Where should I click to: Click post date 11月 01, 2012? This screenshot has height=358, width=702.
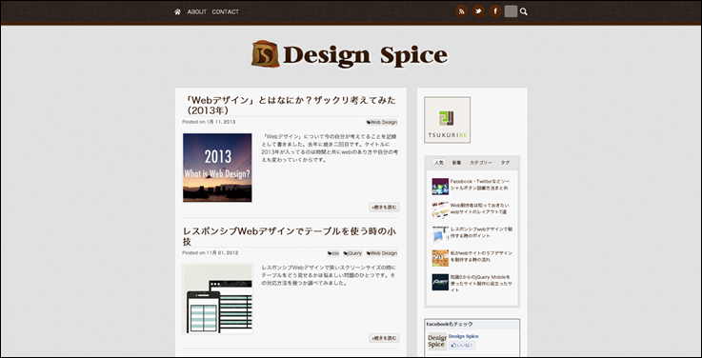(222, 253)
